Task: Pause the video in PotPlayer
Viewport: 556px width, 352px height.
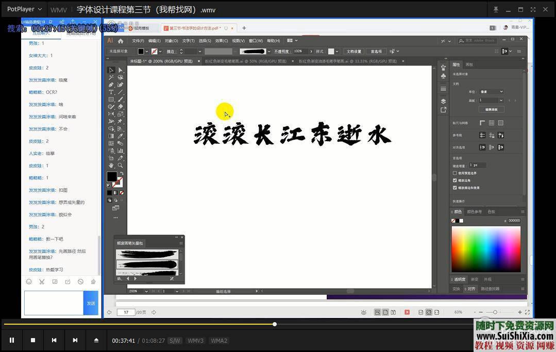Action: 12,340
